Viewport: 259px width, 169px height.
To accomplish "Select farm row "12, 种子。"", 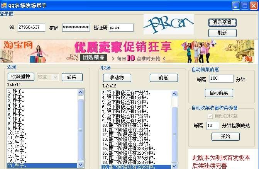I will pos(42,142).
